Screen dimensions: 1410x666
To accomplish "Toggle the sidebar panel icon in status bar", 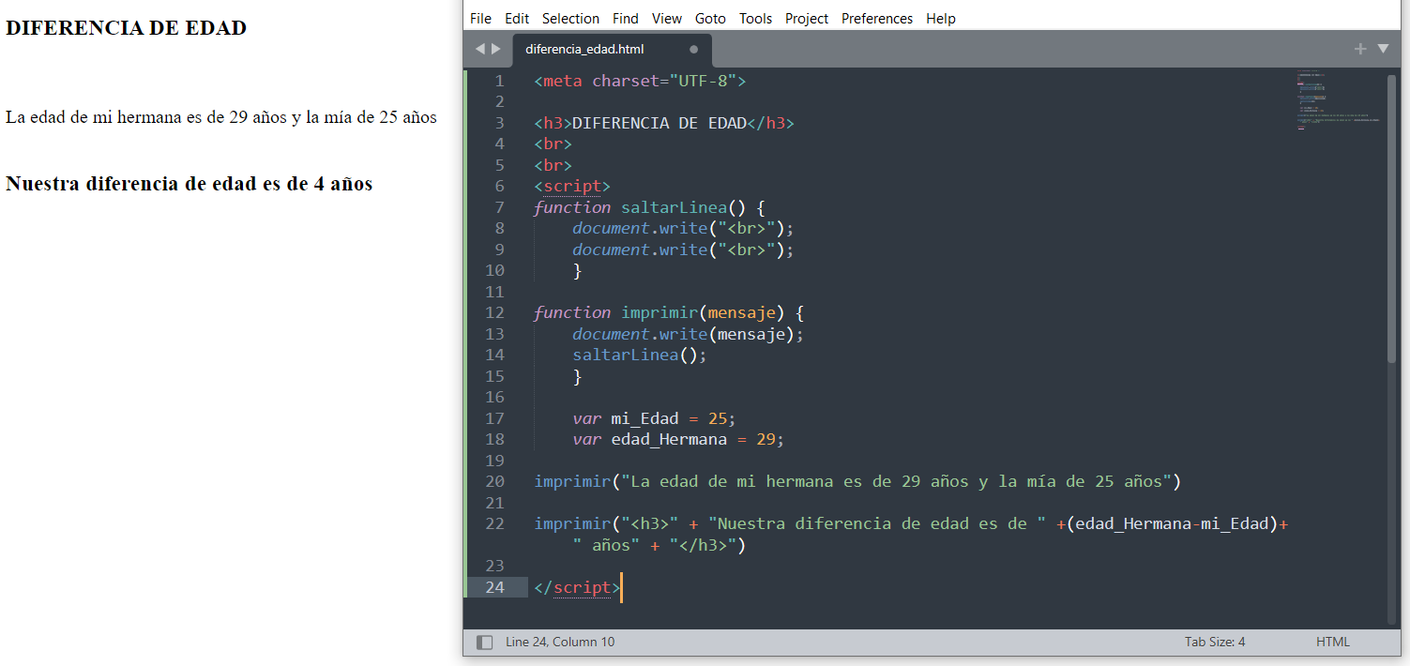I will coord(484,643).
